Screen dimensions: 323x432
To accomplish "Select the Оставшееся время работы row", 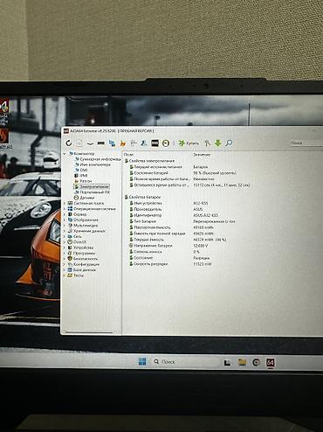I will (x=189, y=185).
